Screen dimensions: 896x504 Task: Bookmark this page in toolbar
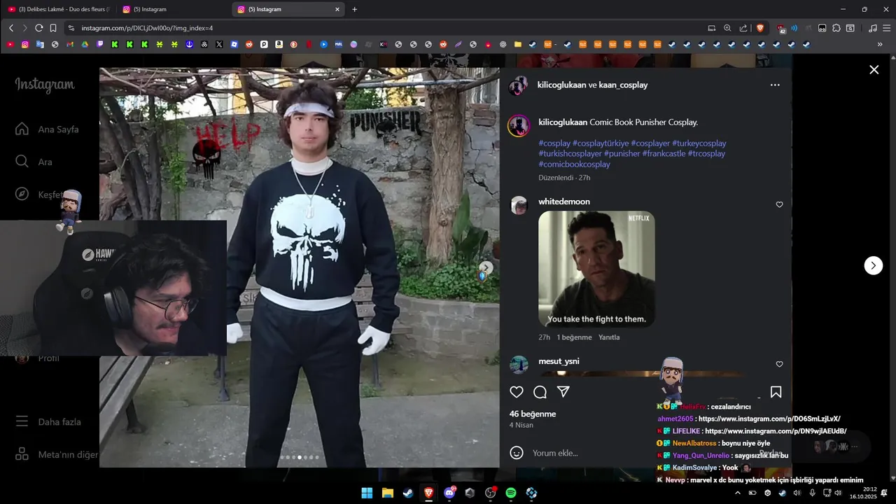point(54,28)
